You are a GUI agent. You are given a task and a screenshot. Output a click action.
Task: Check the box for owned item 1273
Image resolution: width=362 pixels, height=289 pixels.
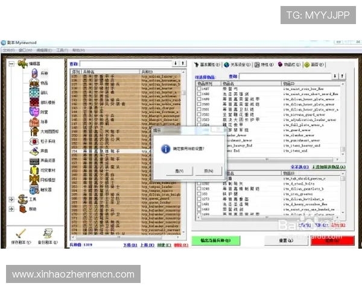(x=198, y=199)
